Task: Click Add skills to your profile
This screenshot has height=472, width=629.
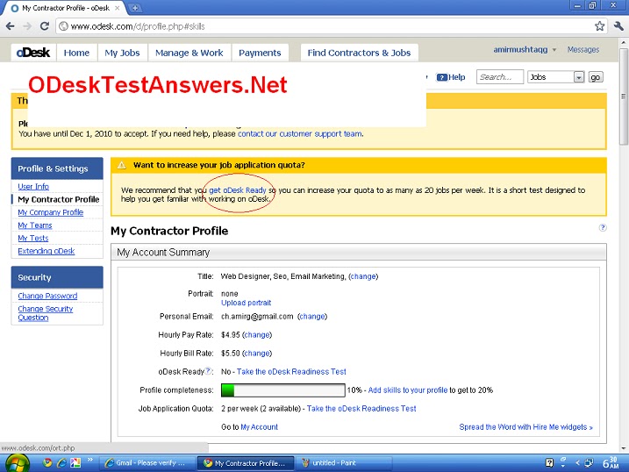Action: pyautogui.click(x=408, y=390)
